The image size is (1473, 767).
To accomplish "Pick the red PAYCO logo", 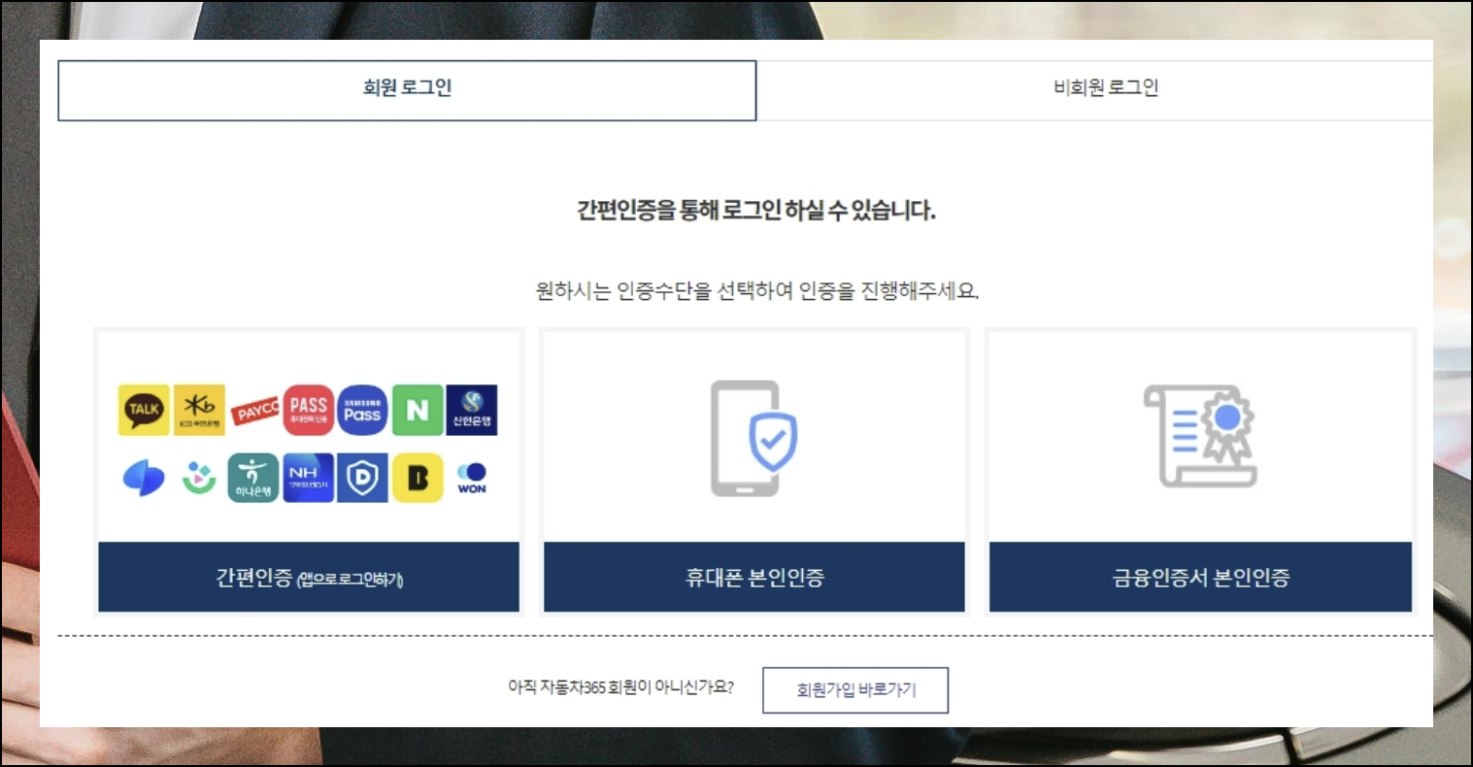I will [x=256, y=411].
